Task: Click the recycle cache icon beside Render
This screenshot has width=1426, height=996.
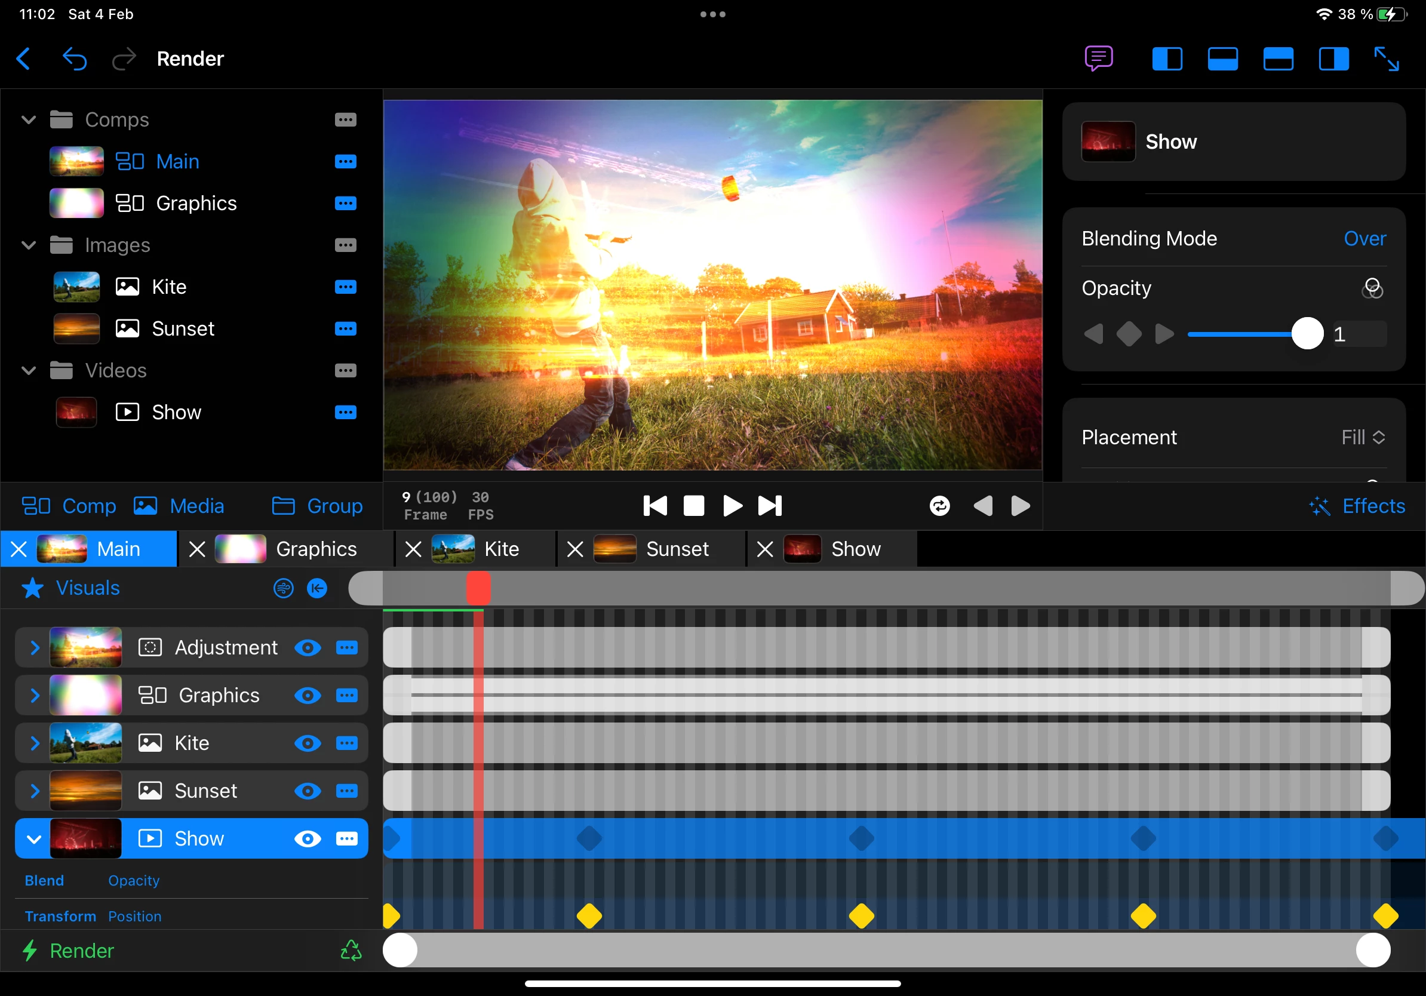Action: click(351, 950)
